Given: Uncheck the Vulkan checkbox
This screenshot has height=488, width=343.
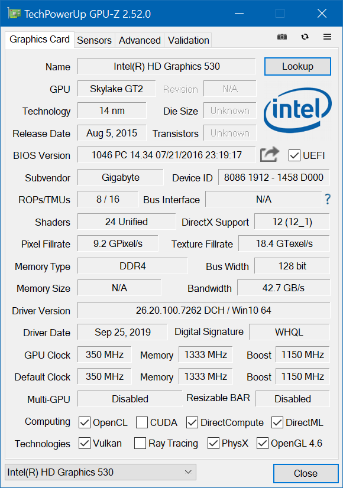Looking at the screenshot, I should coord(86,443).
